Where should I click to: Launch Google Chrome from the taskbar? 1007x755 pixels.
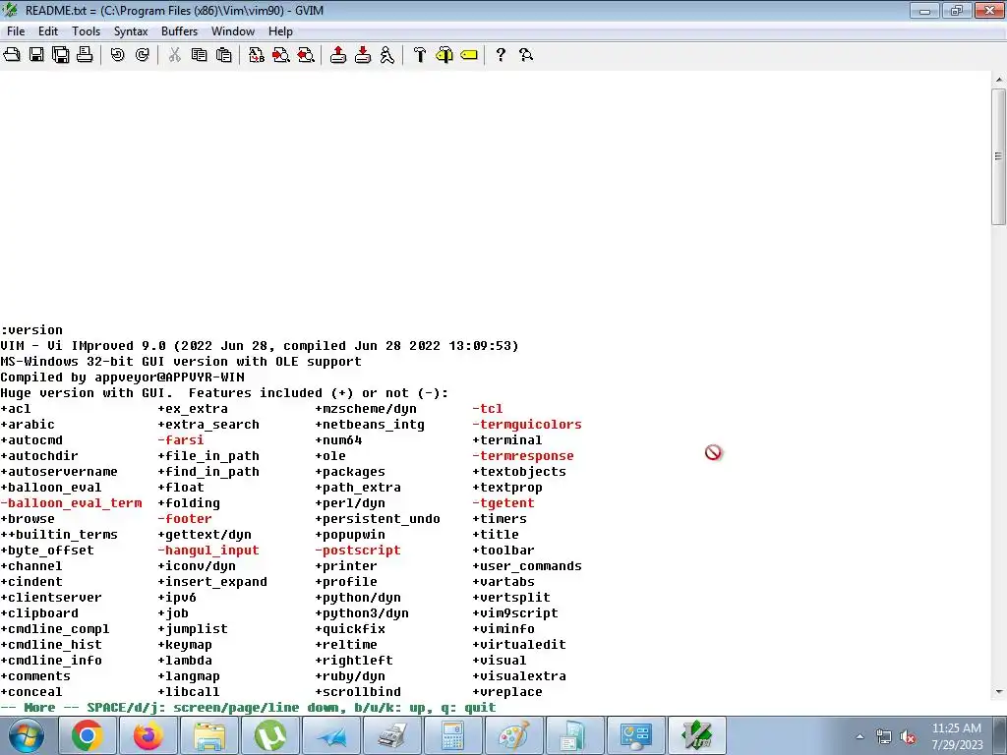click(x=88, y=735)
